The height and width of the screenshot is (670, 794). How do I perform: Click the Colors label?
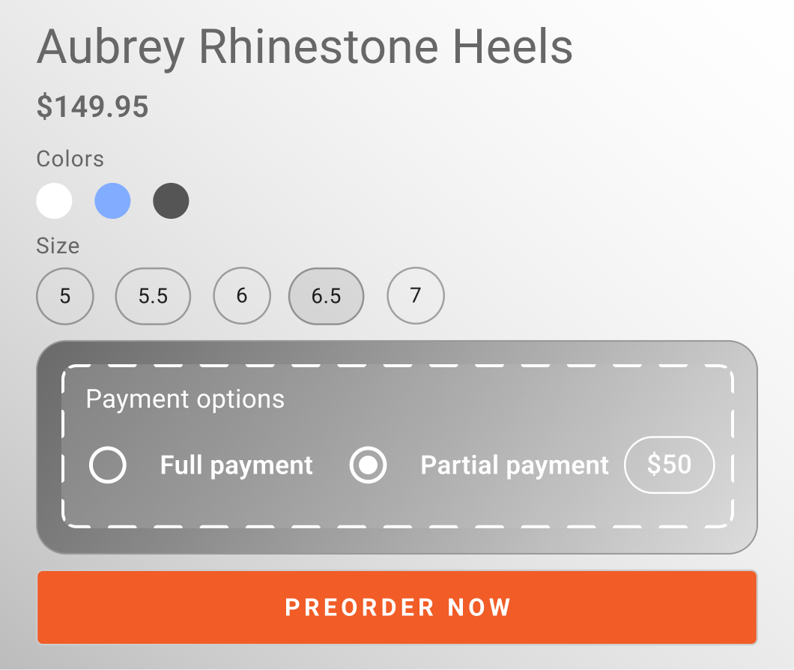(x=70, y=159)
